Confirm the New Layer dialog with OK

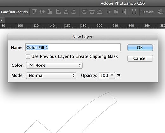(140, 47)
